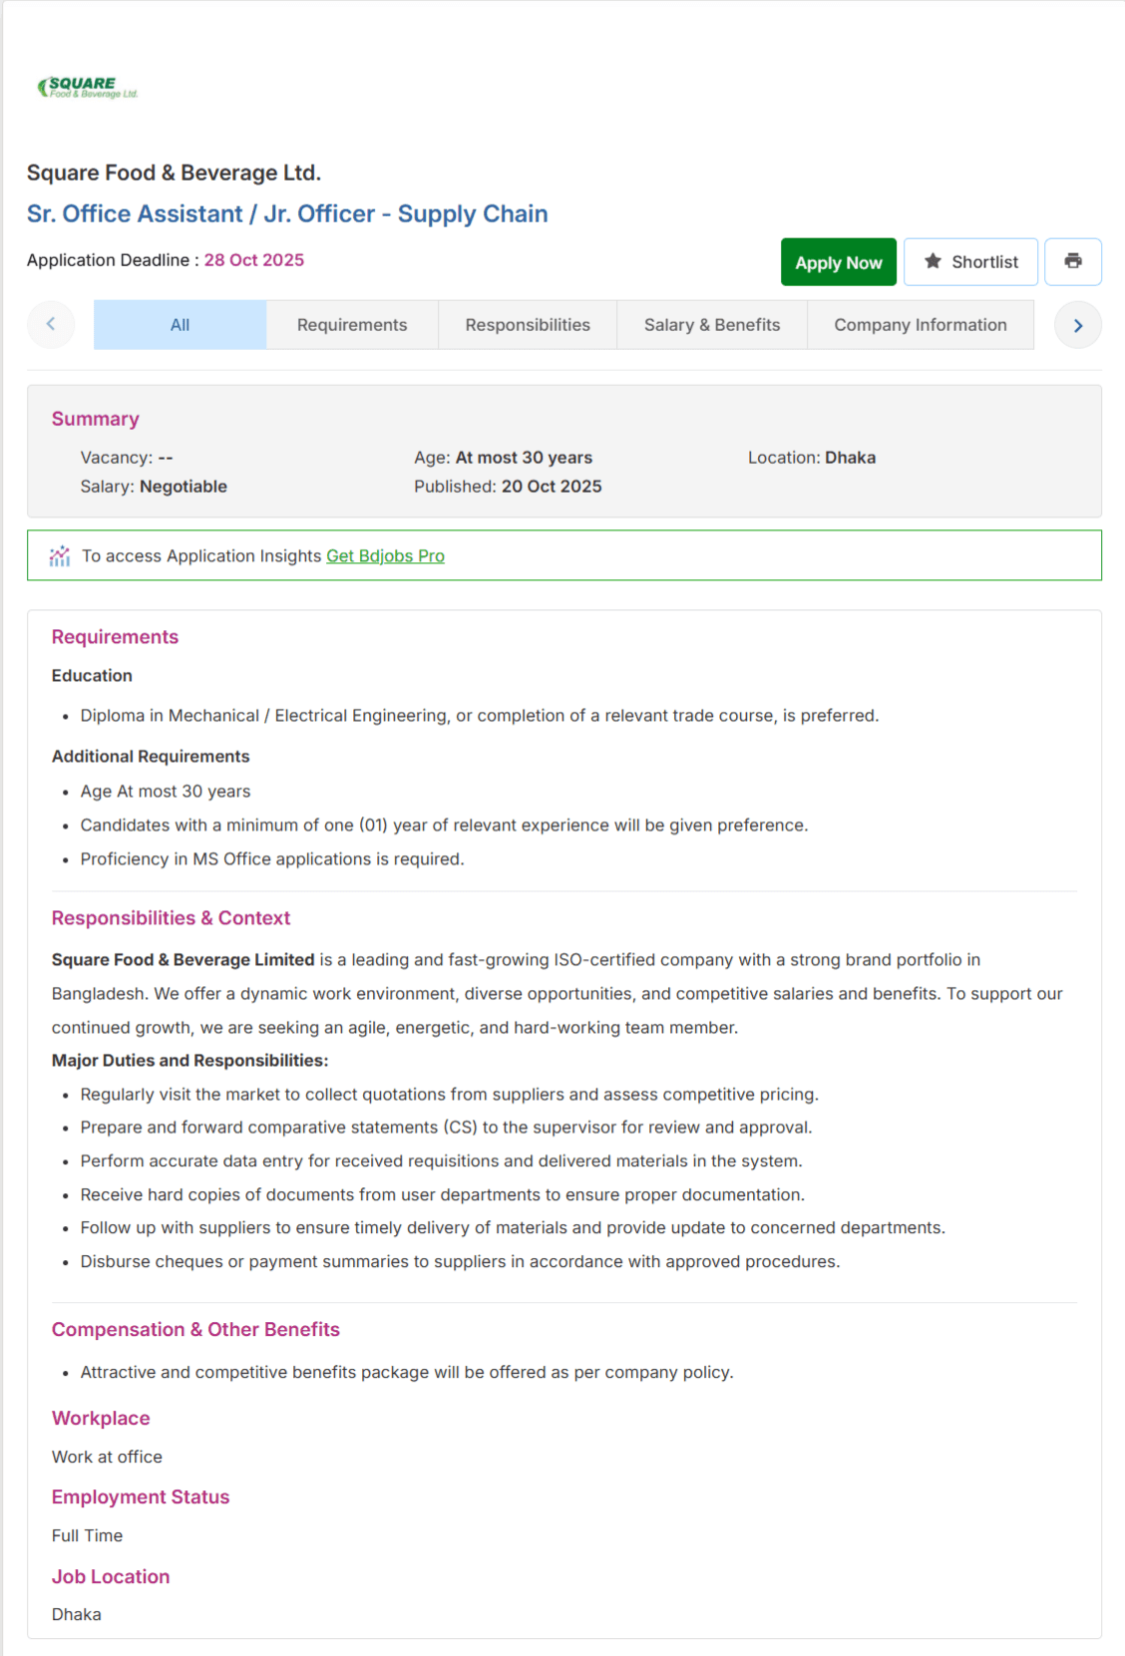This screenshot has height=1656, width=1125.
Task: Click the Compensation & Other Benefits heading
Action: [195, 1330]
